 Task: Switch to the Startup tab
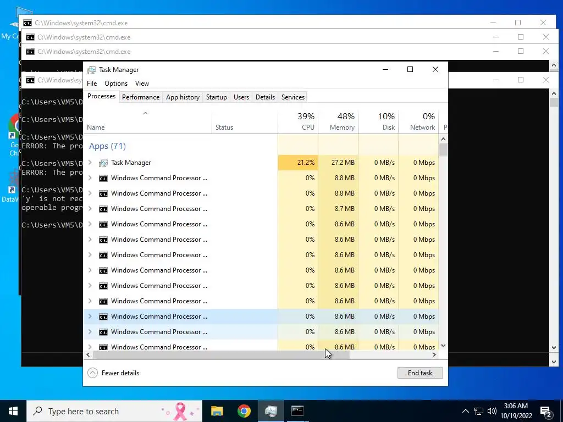coord(216,97)
